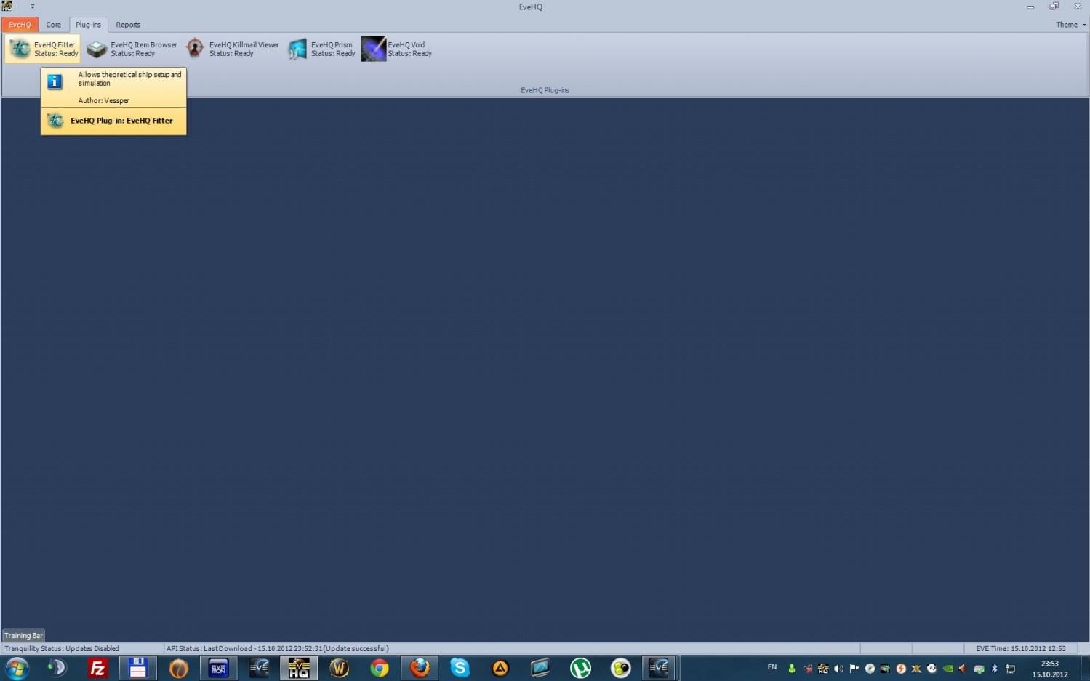Click the EN language indicator

772,667
